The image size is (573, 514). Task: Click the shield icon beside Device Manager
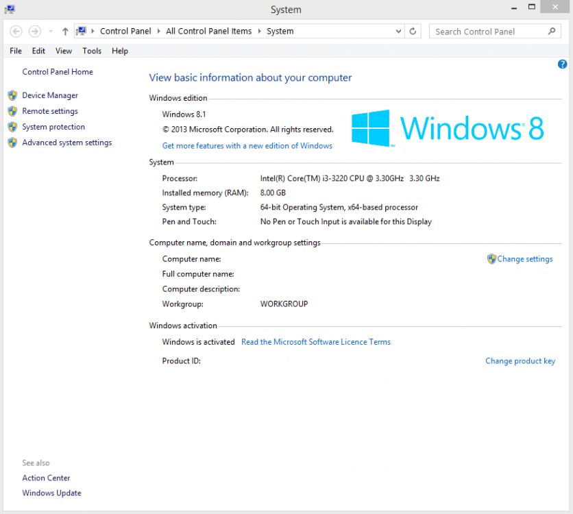click(12, 96)
